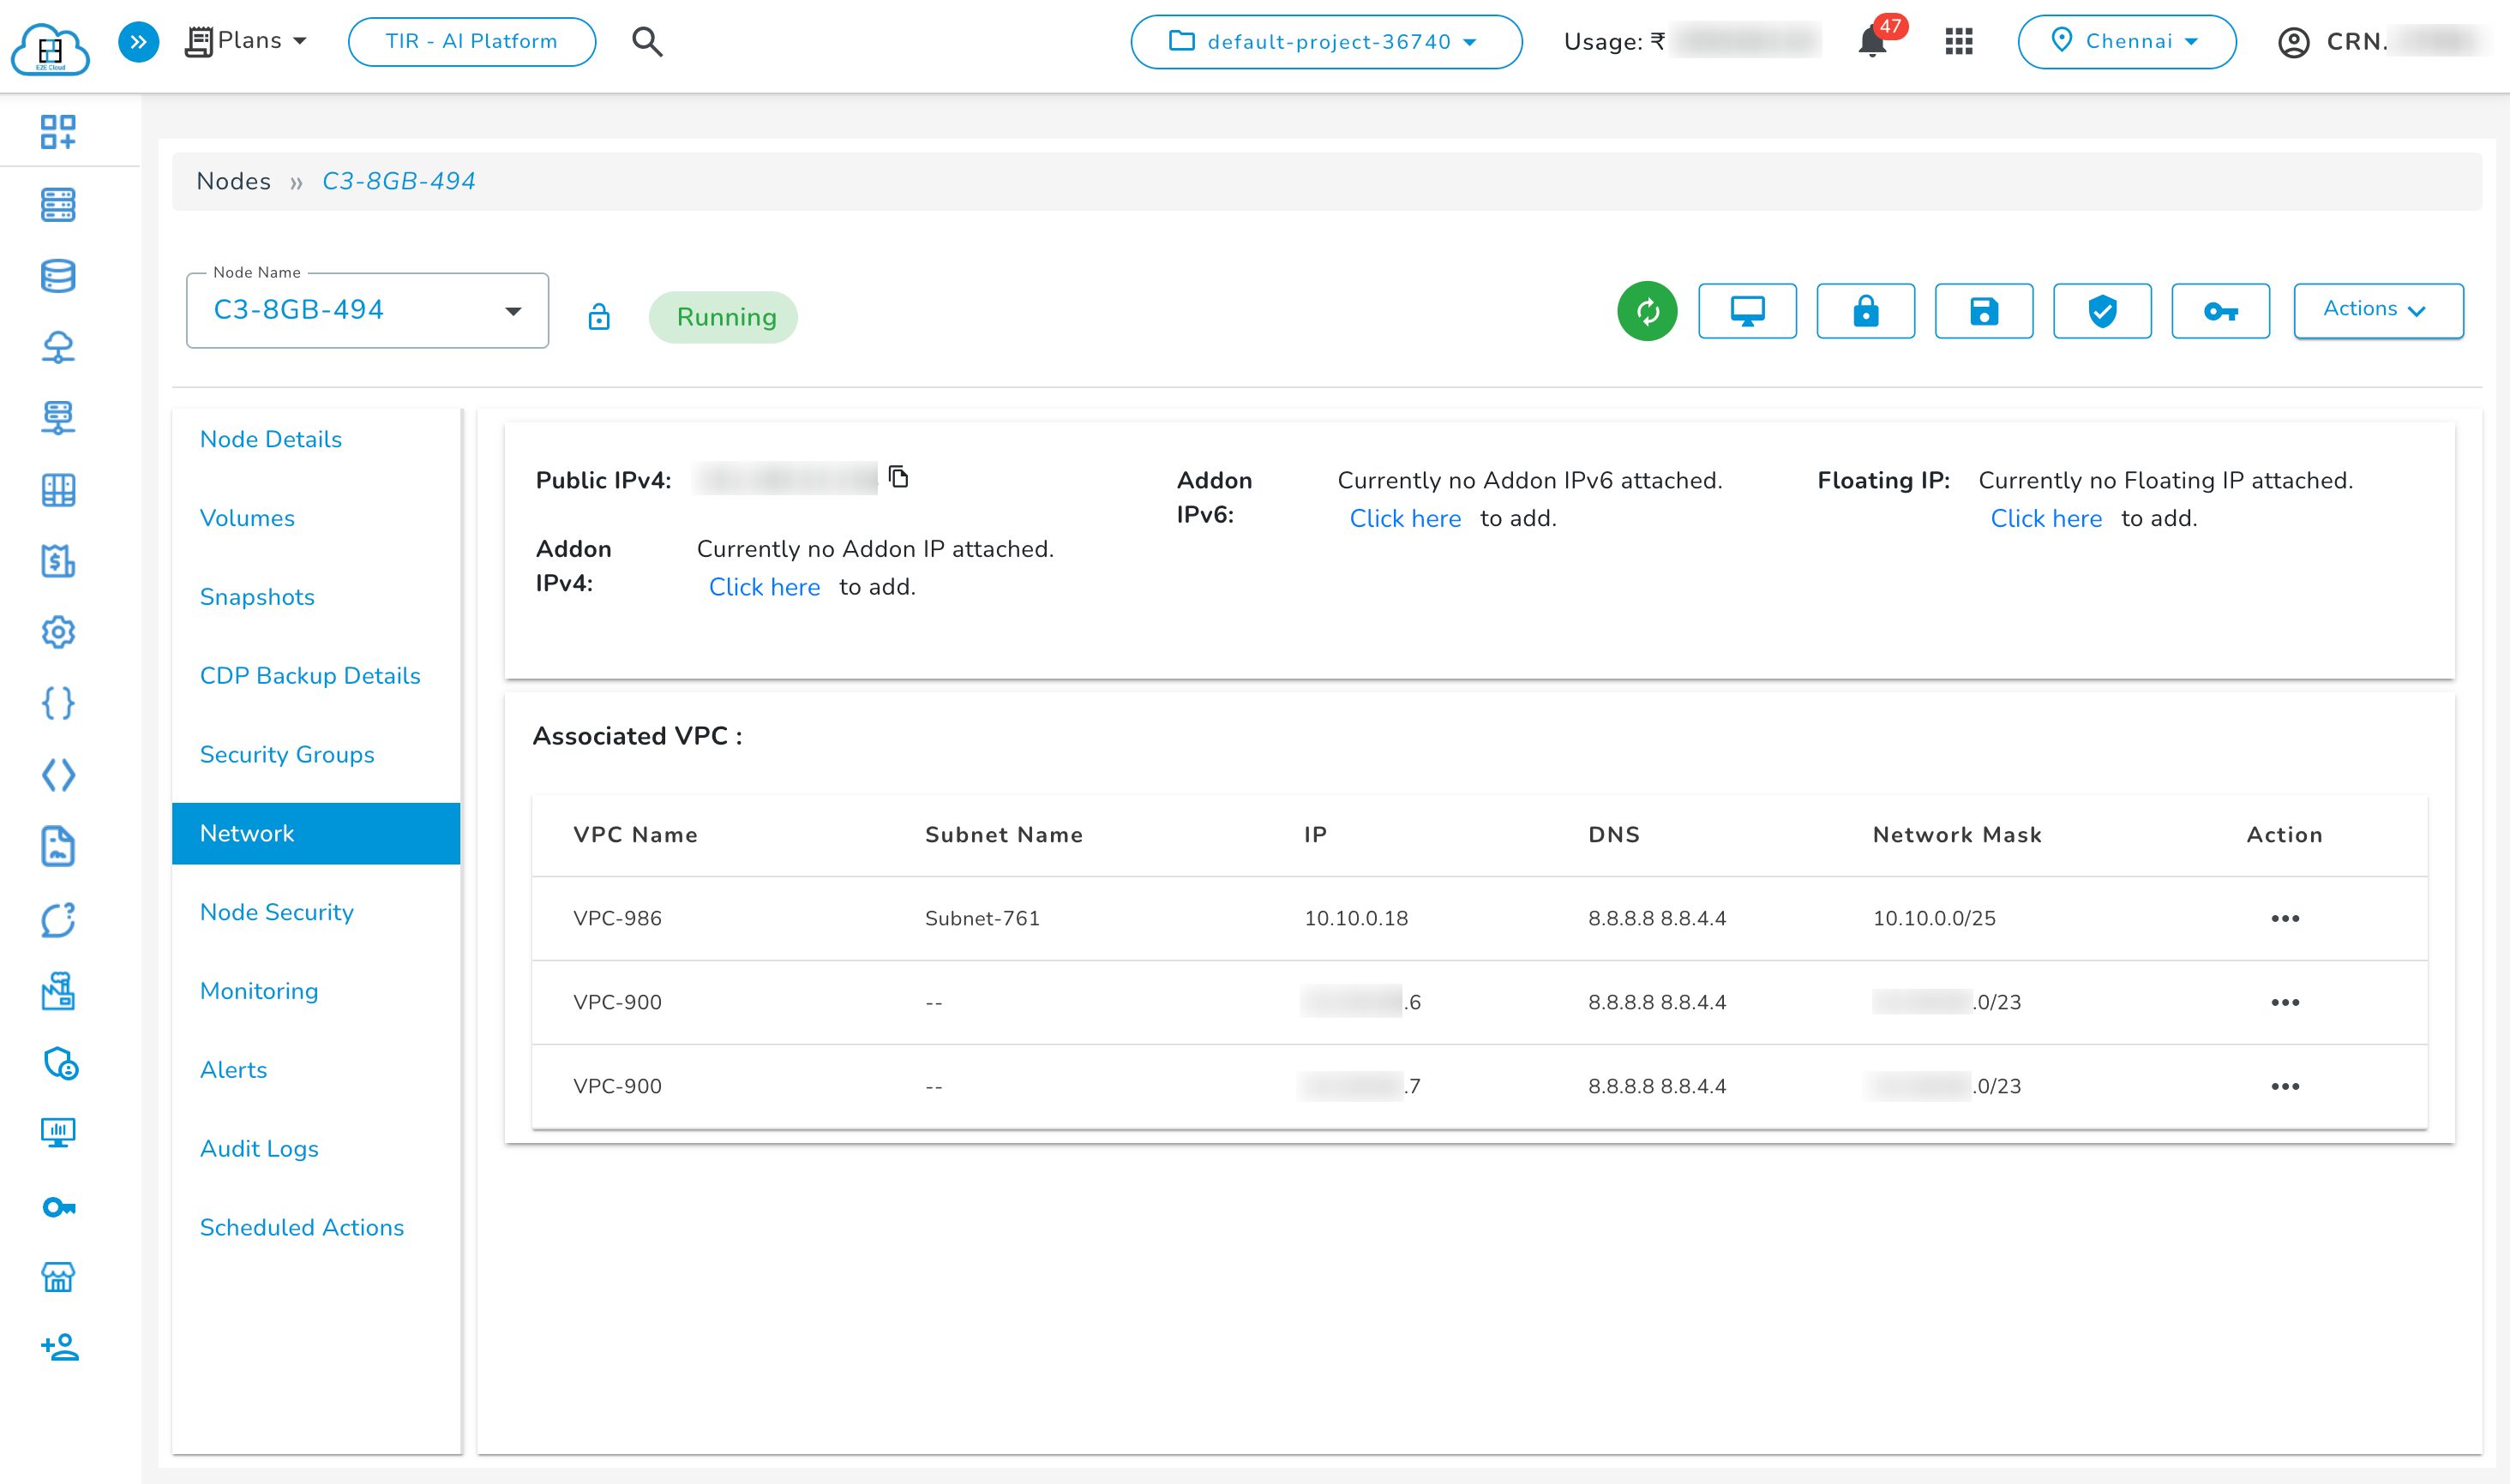Click the copy icon beside Public IPv4
The height and width of the screenshot is (1484, 2510).
898,478
